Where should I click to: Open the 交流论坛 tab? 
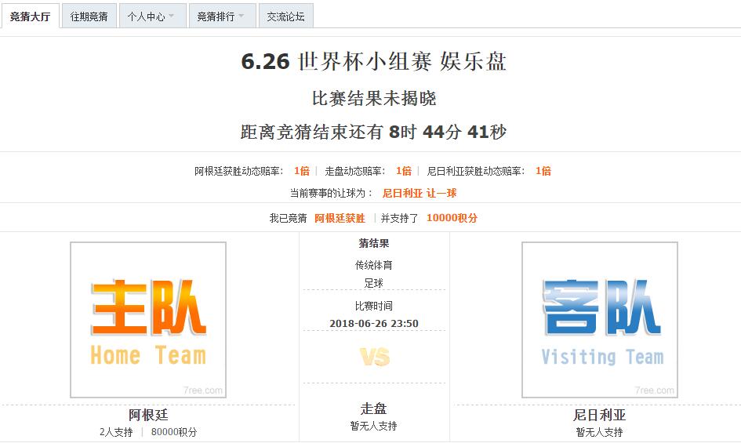pos(285,16)
